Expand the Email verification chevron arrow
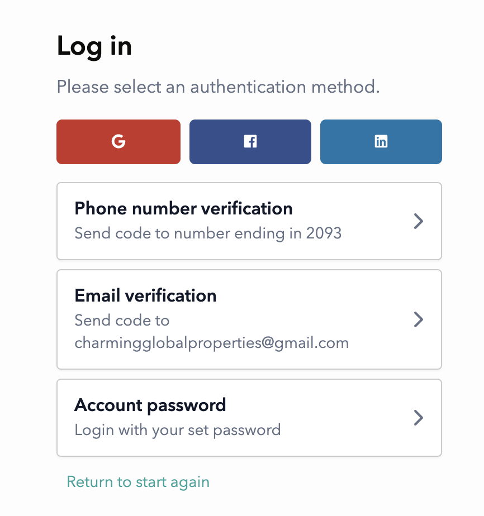 coord(419,319)
